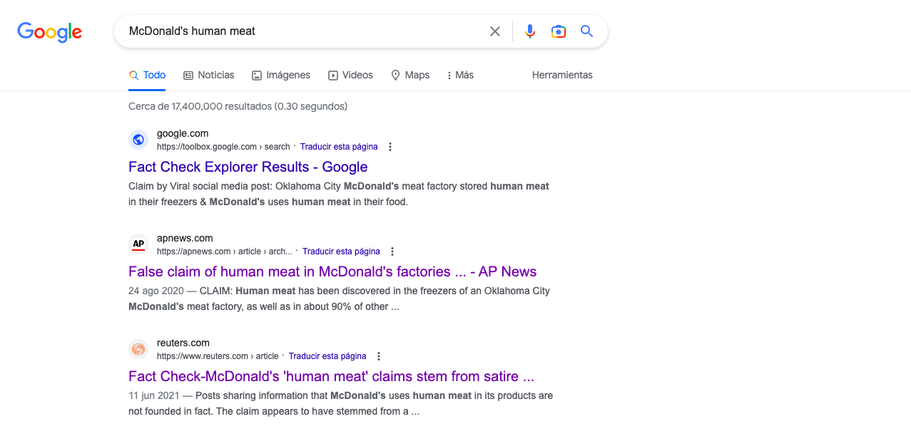This screenshot has height=441, width=911.
Task: Click the AP favicon for apnews.com result
Action: pos(138,244)
